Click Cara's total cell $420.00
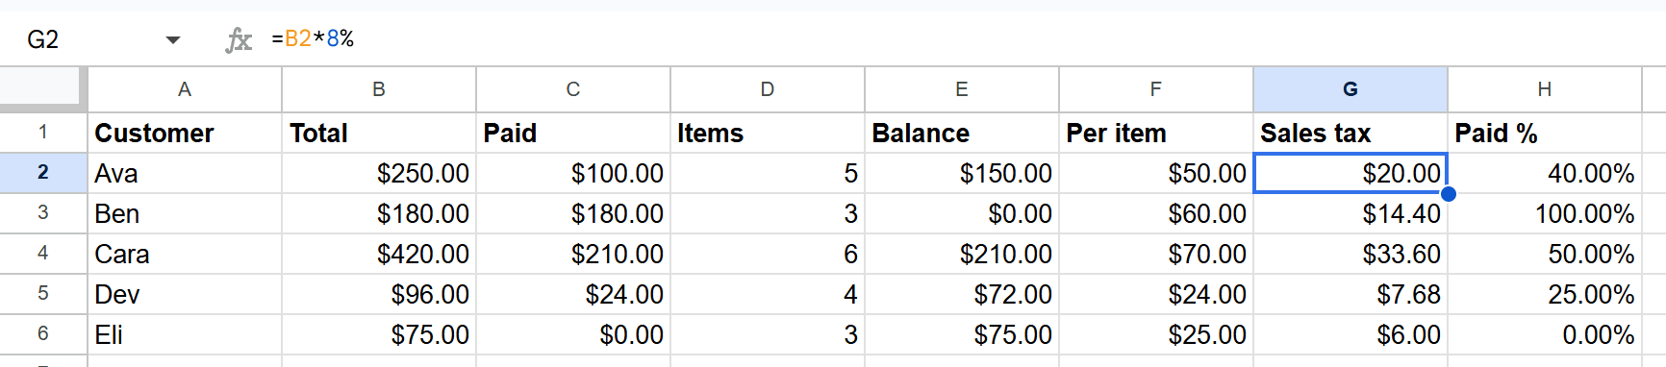This screenshot has width=1666, height=367. [x=379, y=254]
